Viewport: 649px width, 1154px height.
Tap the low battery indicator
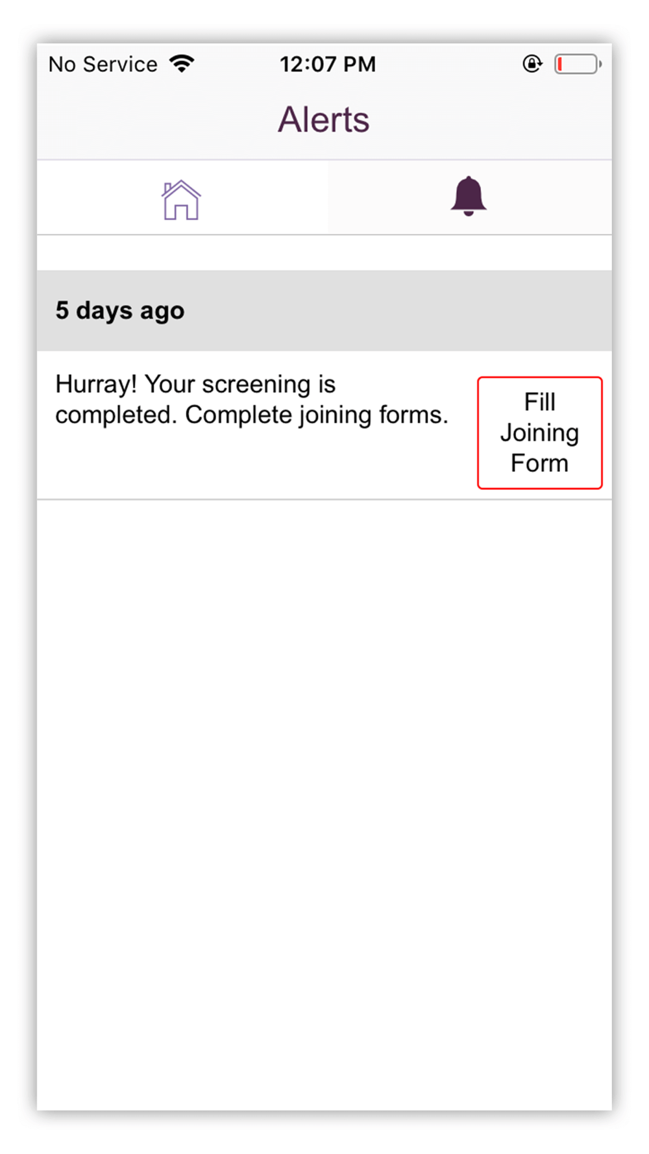578,64
